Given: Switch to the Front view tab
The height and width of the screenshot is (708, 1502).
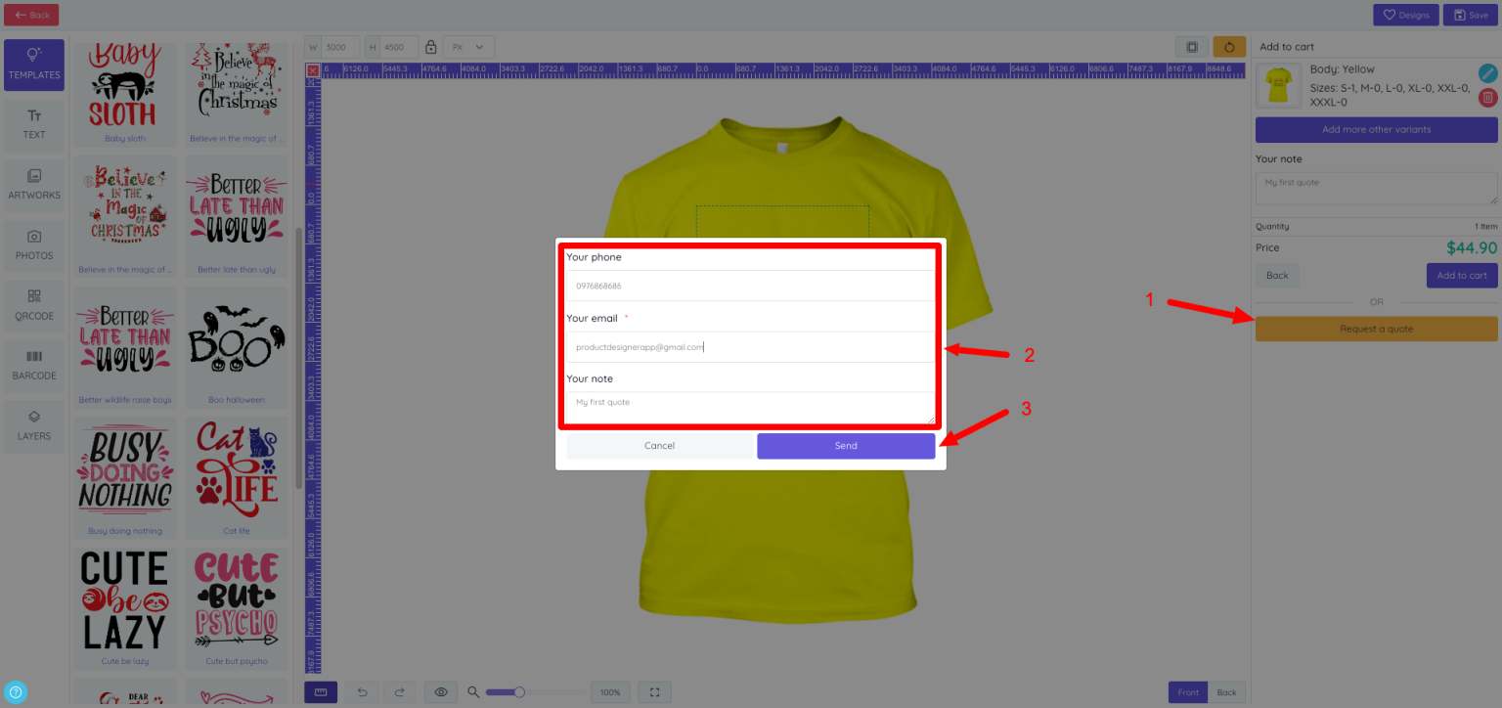Looking at the screenshot, I should [x=1188, y=692].
